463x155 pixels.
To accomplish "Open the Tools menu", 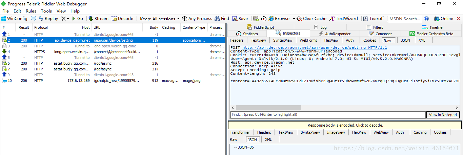I will 46,11.
